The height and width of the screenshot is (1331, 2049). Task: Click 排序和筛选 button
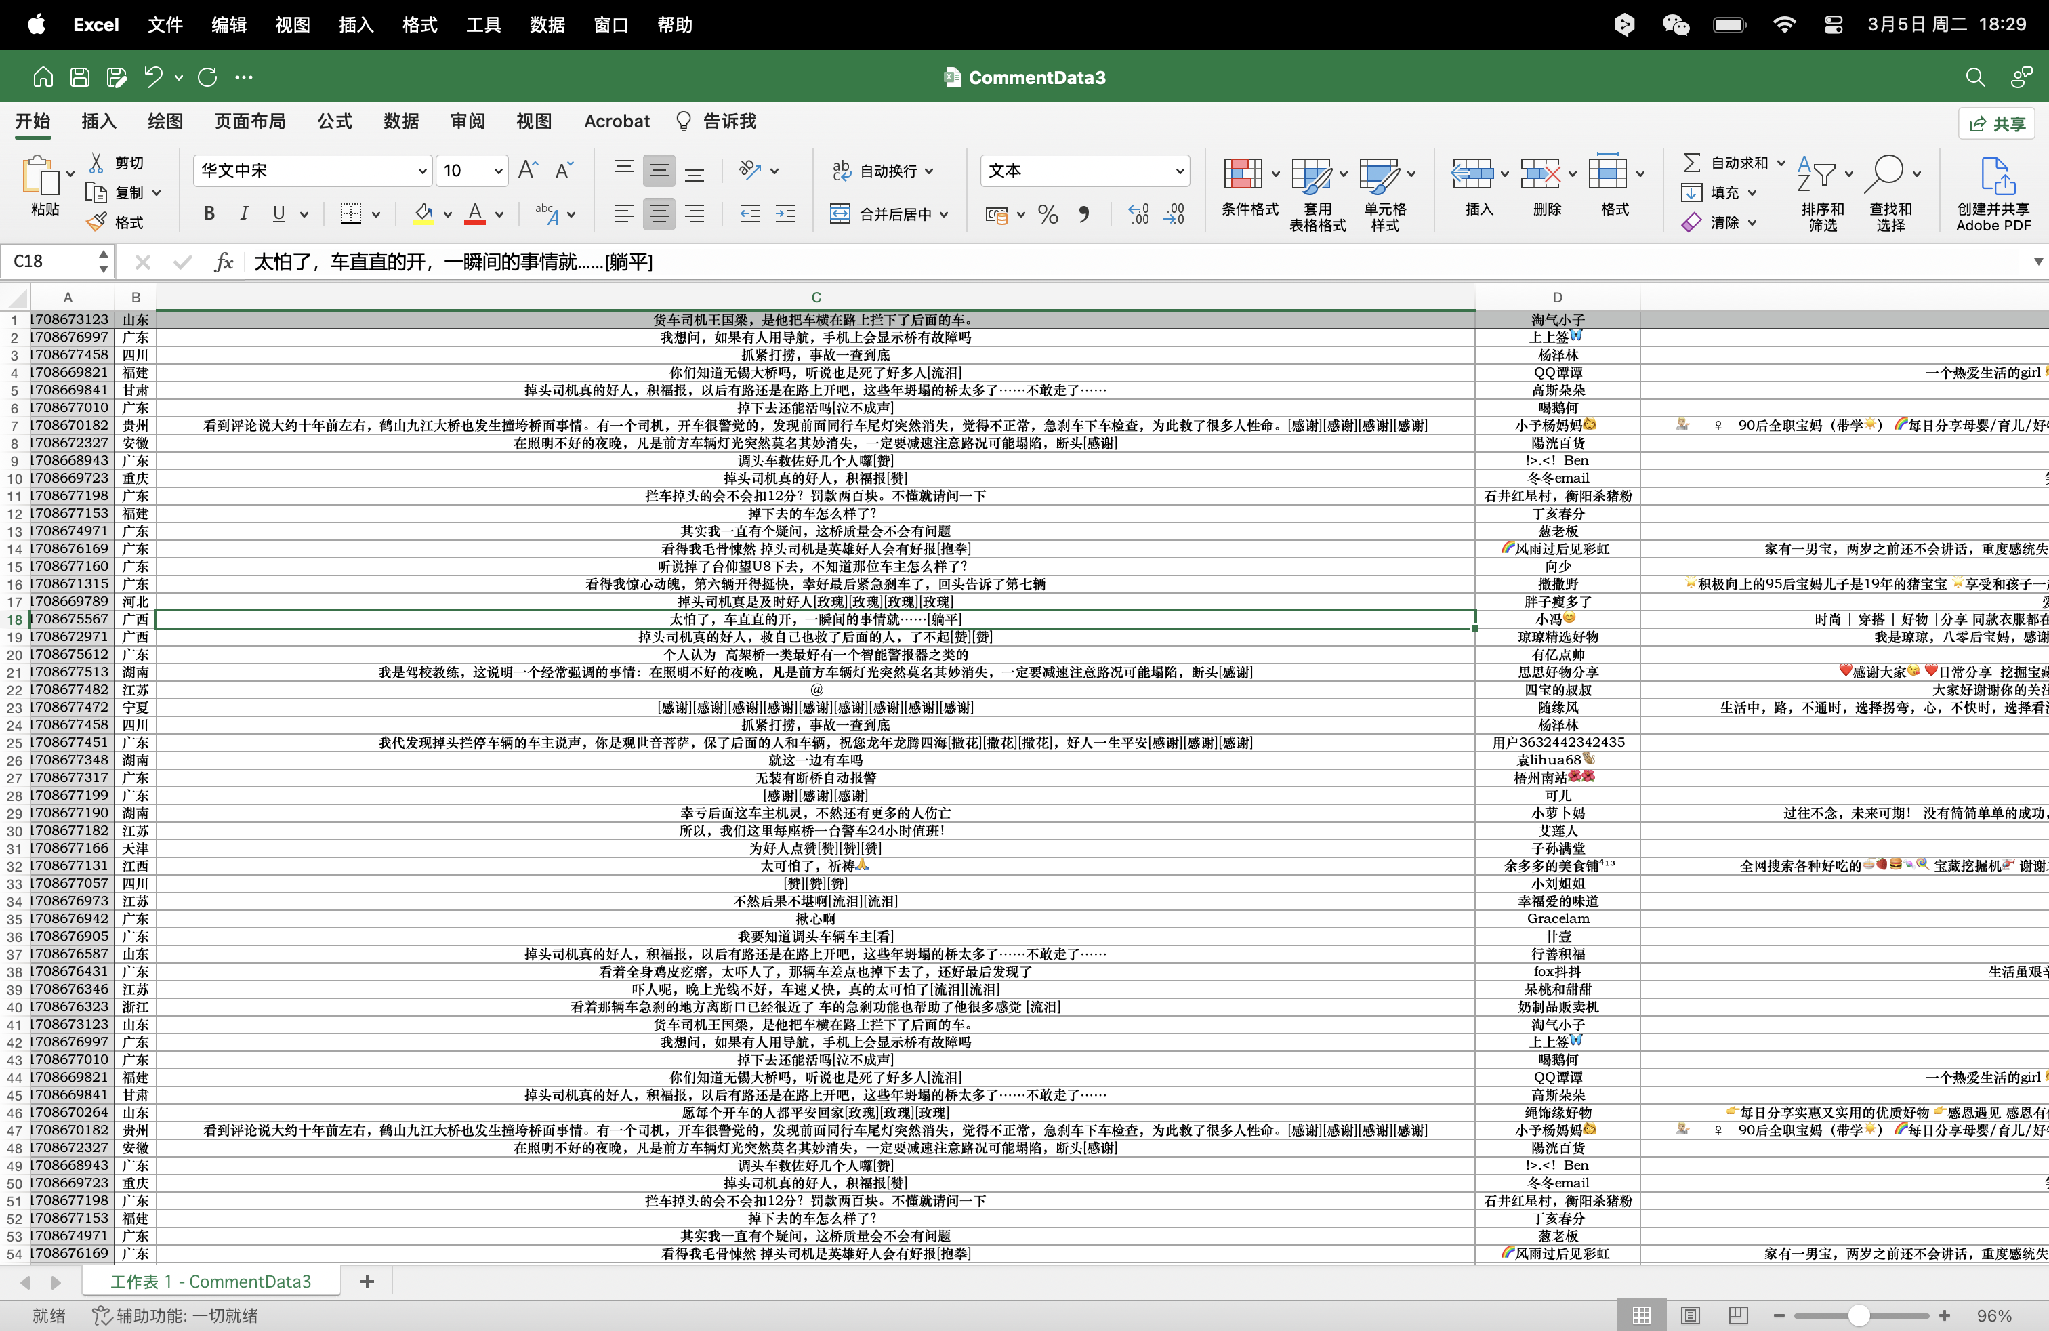[x=1823, y=194]
